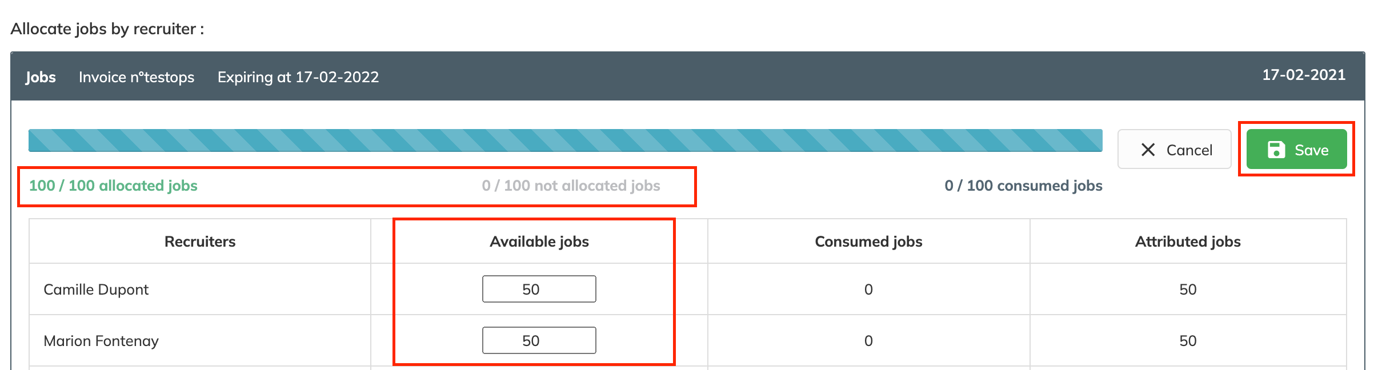Click the Expiring at 17-02-2022 text

point(298,77)
